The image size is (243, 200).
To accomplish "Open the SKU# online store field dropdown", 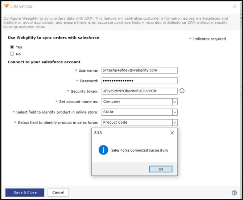I will tap(174, 112).
